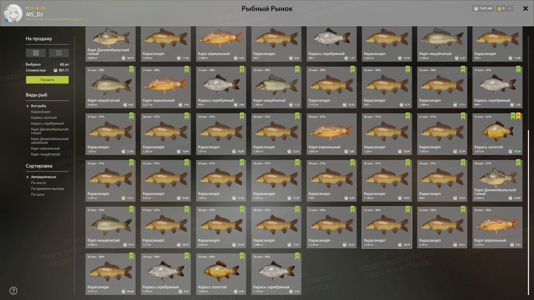This screenshot has width=534, height=300.
Task: Sort the fish by По цене
Action: point(38,195)
